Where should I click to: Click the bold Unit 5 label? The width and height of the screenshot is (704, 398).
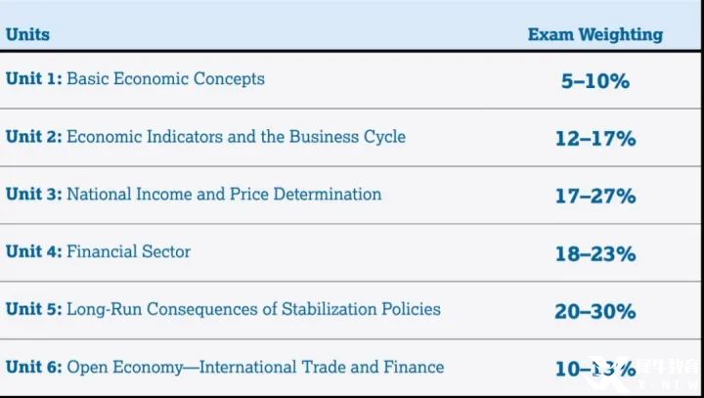pyautogui.click(x=33, y=309)
